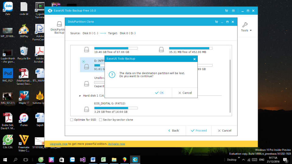Select the Adobe Acrobat desktop shortcut
The width and height of the screenshot is (292, 164).
click(40, 55)
